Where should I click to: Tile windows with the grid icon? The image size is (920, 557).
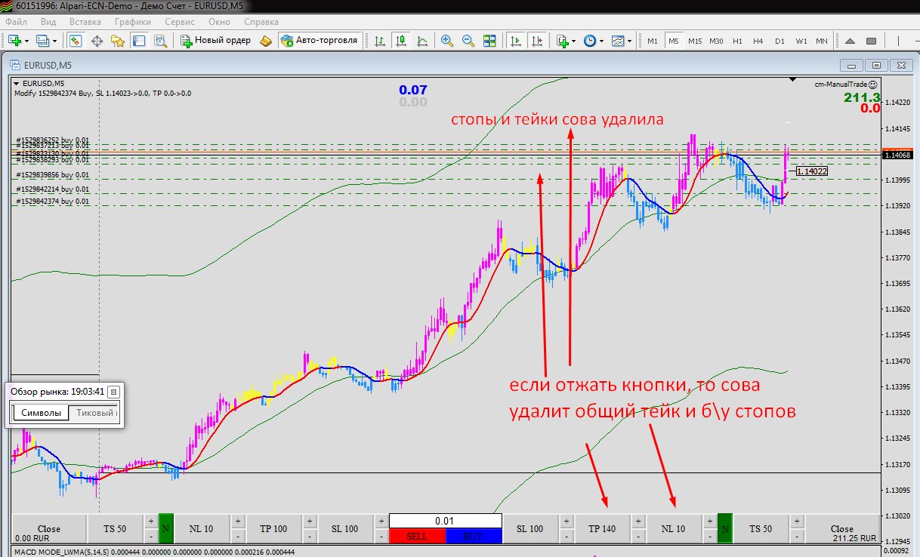click(489, 40)
